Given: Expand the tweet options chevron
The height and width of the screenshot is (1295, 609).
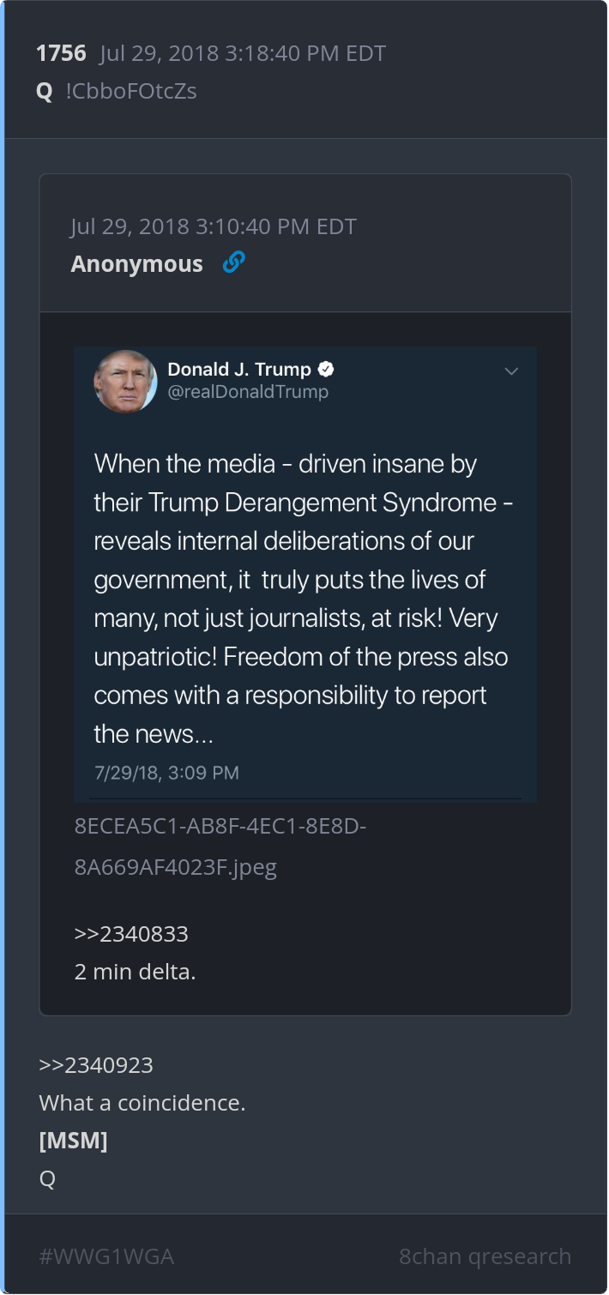Looking at the screenshot, I should [x=511, y=371].
